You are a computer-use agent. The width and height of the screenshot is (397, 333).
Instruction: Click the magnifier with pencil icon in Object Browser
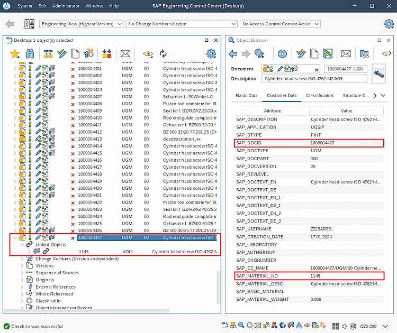click(259, 53)
